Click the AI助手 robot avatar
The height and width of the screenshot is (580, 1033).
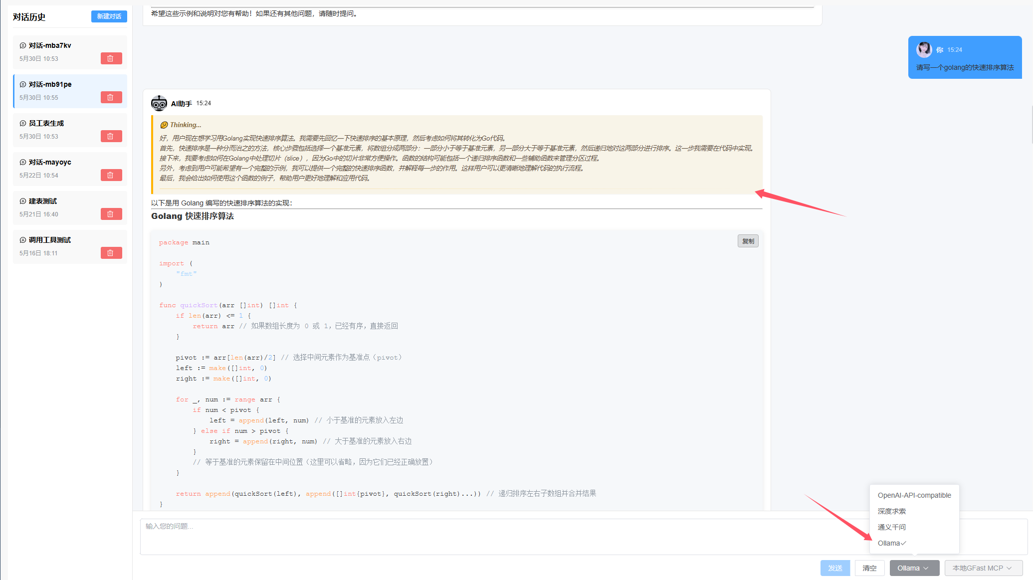point(159,103)
